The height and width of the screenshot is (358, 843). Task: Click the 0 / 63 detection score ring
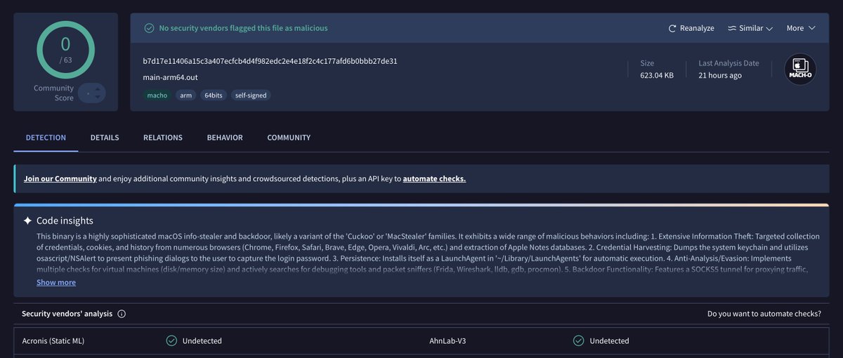tap(65, 49)
